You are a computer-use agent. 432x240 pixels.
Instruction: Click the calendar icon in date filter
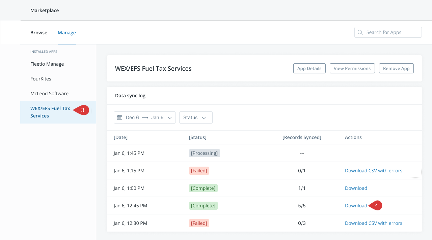tap(119, 117)
